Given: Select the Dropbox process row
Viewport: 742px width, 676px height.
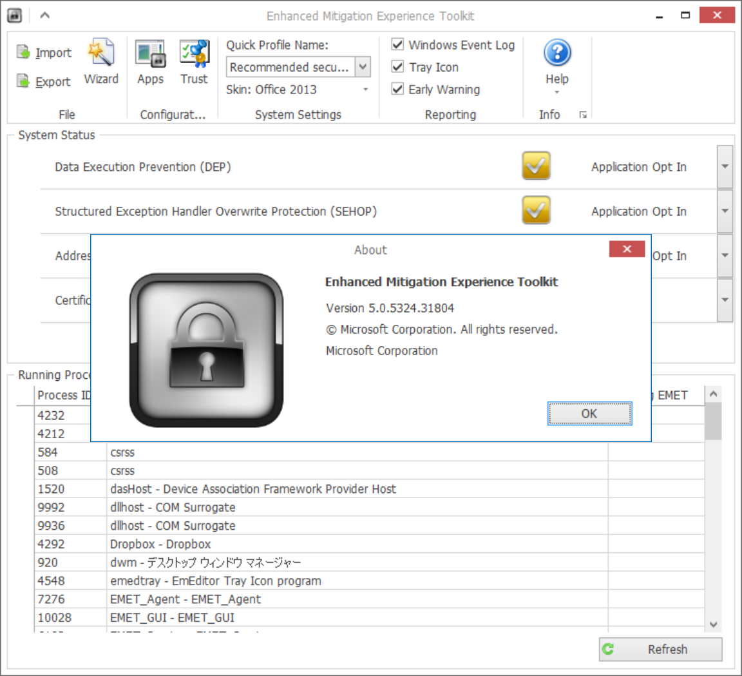Looking at the screenshot, I should 258,544.
